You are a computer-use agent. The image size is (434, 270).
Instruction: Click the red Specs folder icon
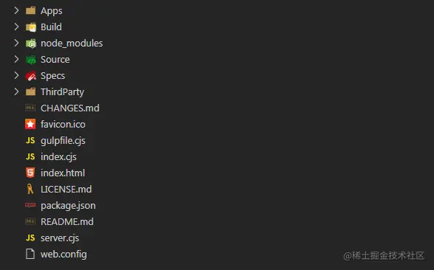click(x=31, y=76)
